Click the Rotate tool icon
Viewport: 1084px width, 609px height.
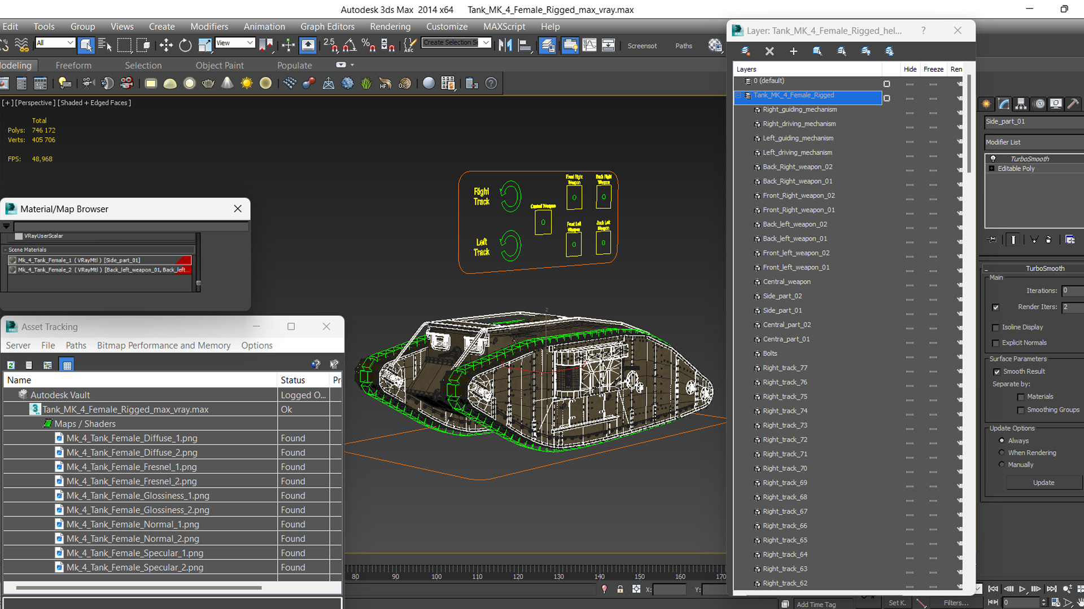tap(185, 45)
